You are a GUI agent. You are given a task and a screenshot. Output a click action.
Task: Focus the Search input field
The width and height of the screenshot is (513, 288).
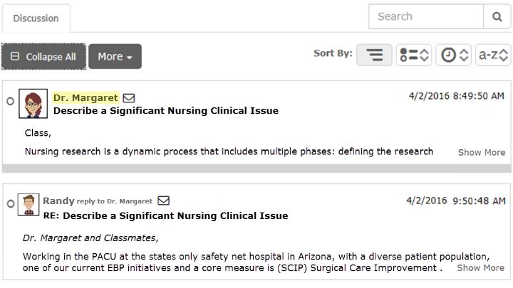click(426, 16)
